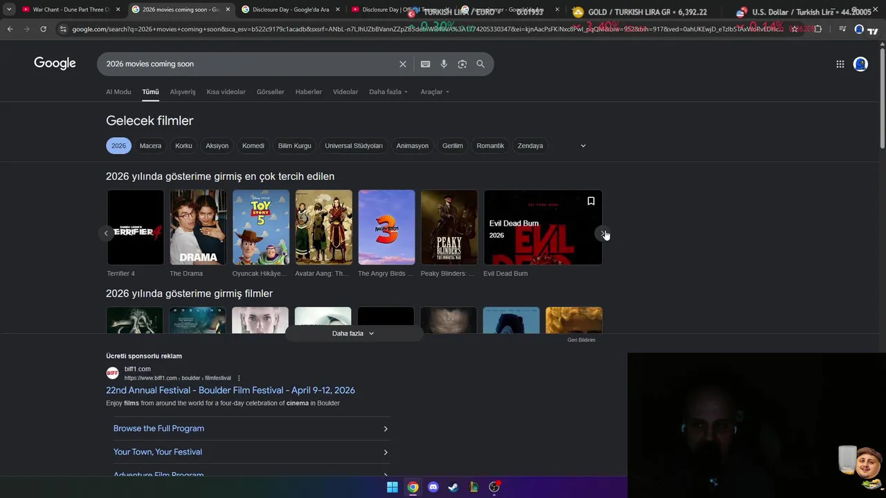Reload the page in Chrome
Image resolution: width=886 pixels, height=498 pixels.
click(43, 29)
